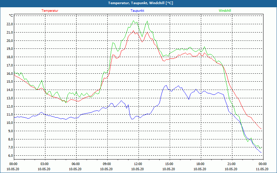Click the 16,0 y-axis value
The width and height of the screenshot is (277, 173).
(x=10, y=73)
